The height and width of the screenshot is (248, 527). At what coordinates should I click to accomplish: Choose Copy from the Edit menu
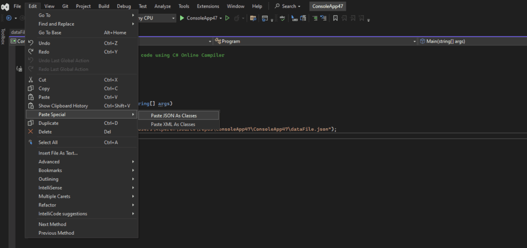pos(82,88)
